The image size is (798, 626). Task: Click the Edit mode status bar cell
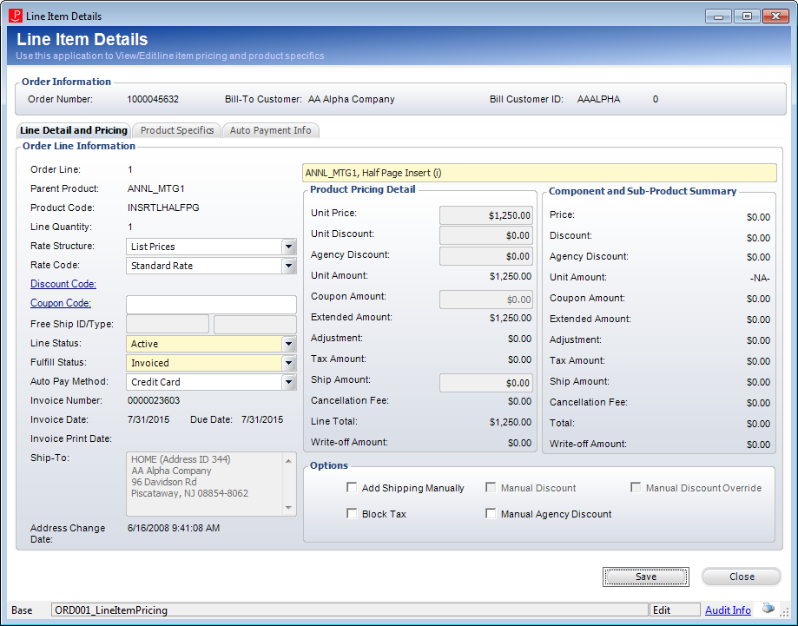[675, 610]
